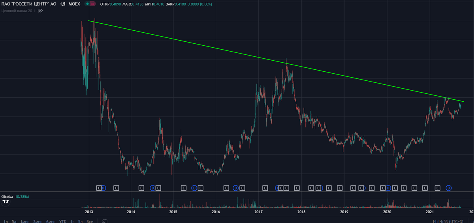The height and width of the screenshot is (223, 474).
Task: Open the D dividend marker in mid-2014
Action: 153,188
